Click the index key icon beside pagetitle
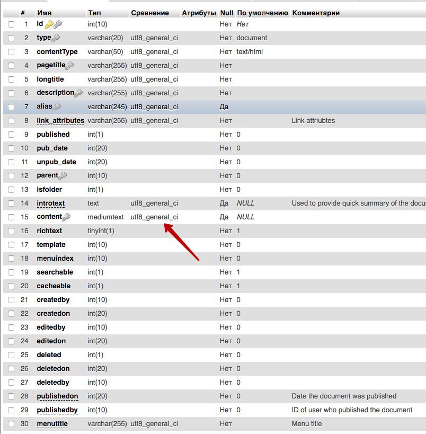This screenshot has height=434, width=426. [x=69, y=66]
